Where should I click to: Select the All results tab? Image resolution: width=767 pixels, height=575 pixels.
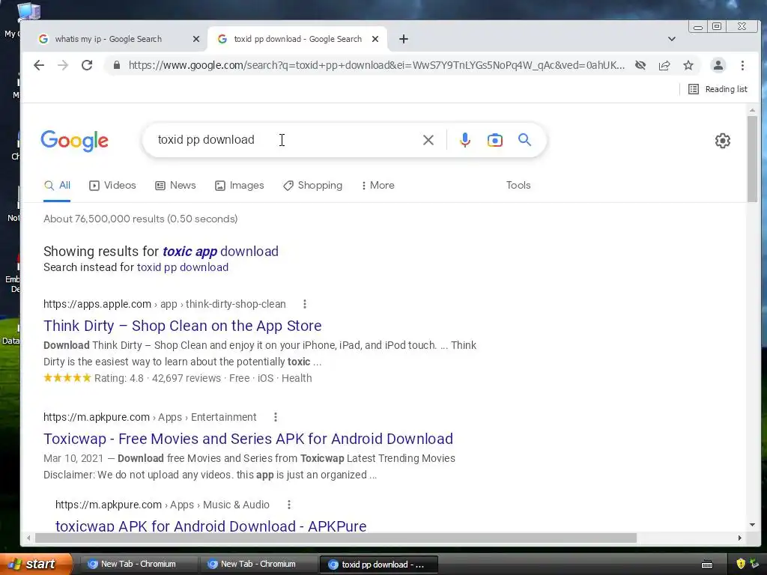tap(57, 186)
